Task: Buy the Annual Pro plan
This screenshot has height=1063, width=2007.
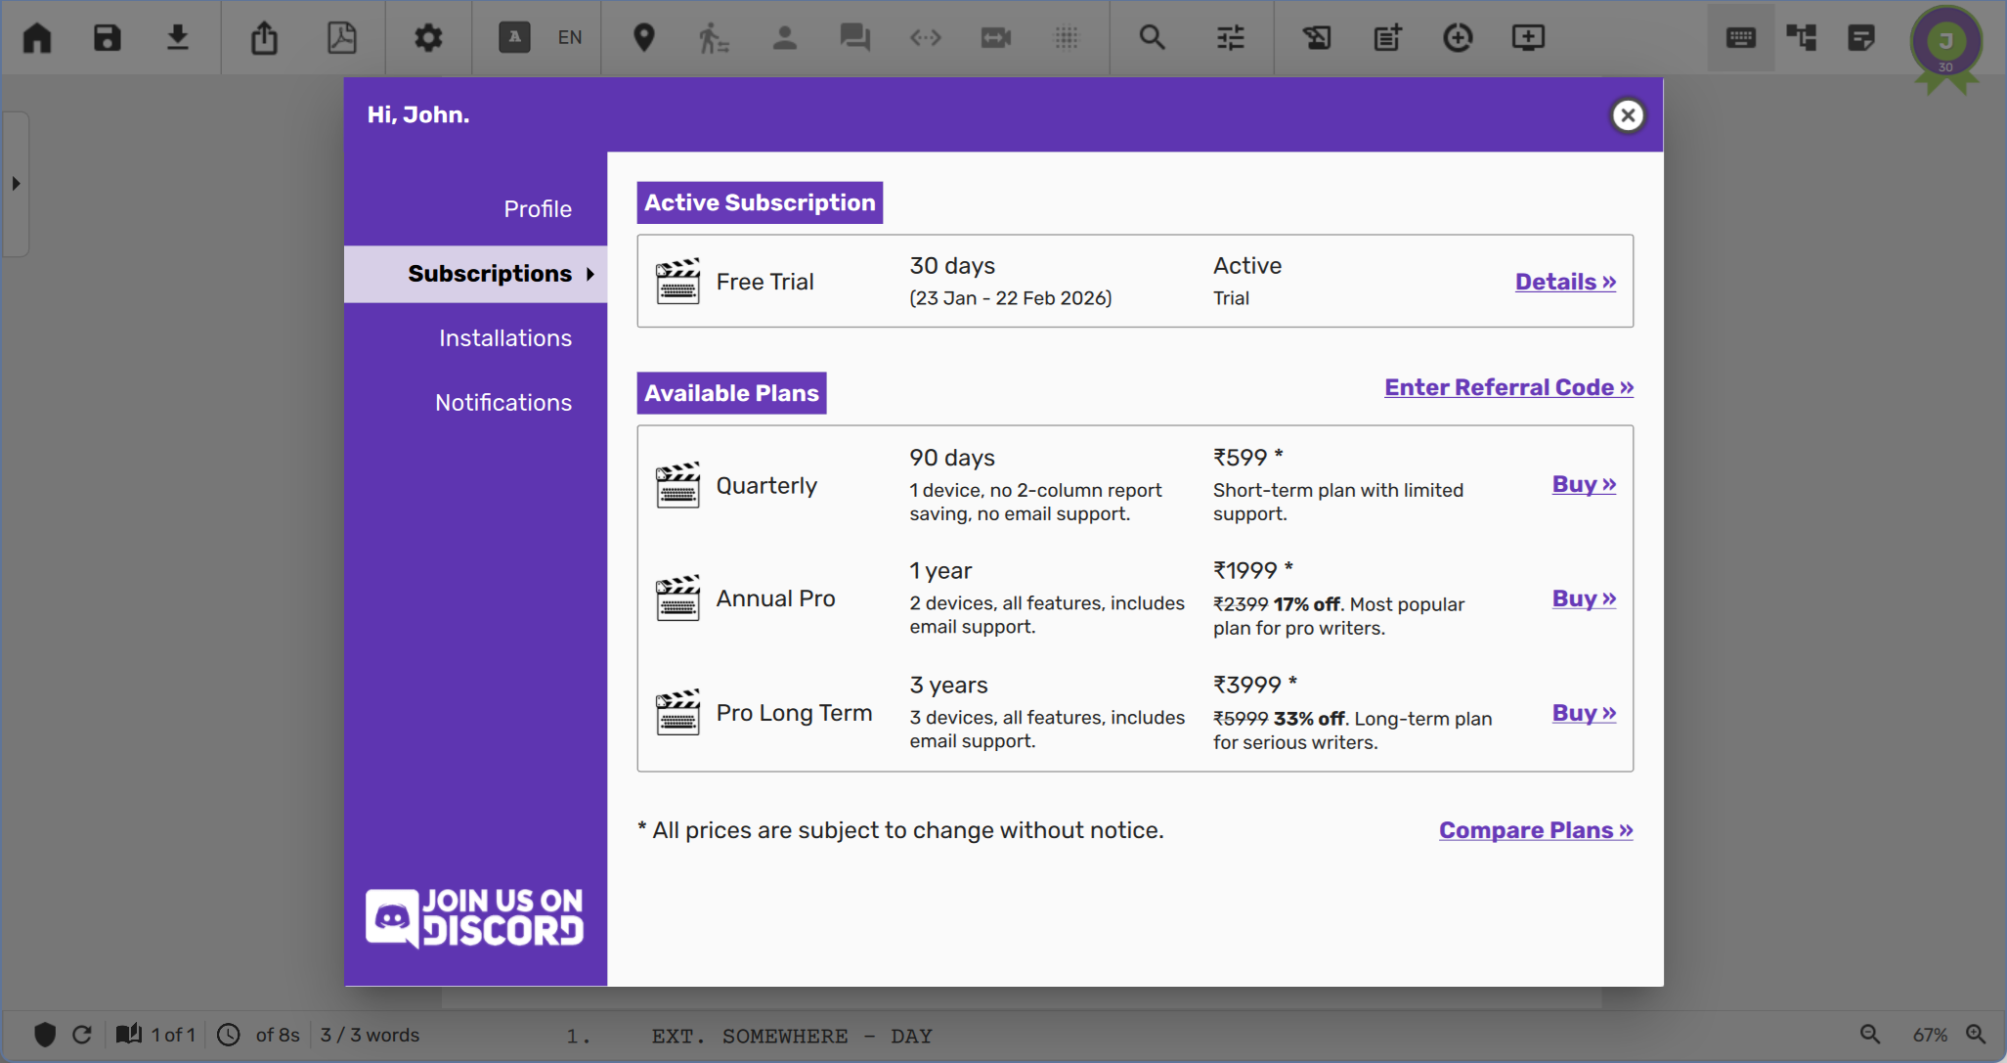Action: coord(1582,598)
